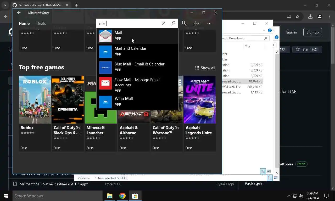
Task: Run search with the magnifier icon
Action: [173, 23]
